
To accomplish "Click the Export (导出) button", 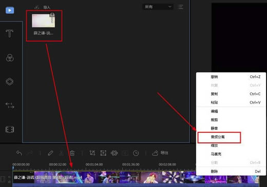I will click(x=160, y=153).
